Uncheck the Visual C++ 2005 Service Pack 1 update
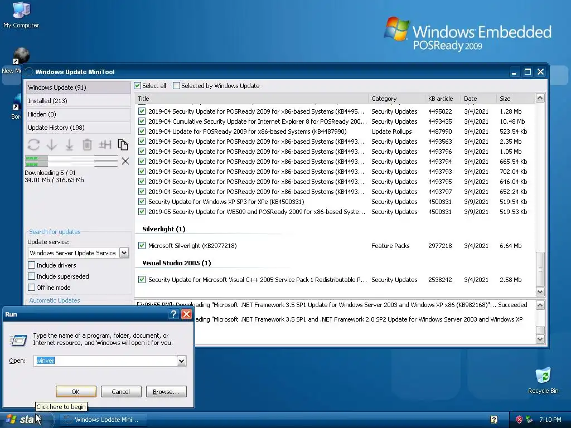Viewport: 571px width, 428px height. (142, 280)
